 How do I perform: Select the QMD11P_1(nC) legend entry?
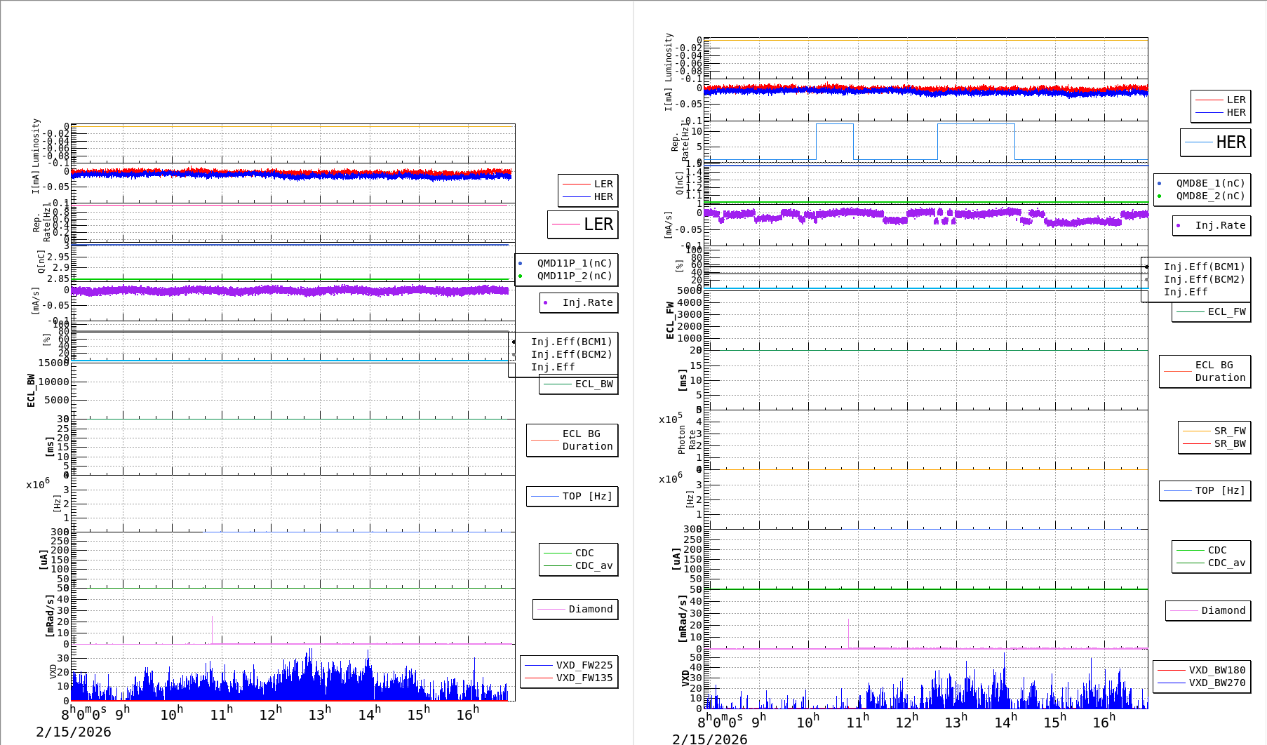click(x=574, y=263)
